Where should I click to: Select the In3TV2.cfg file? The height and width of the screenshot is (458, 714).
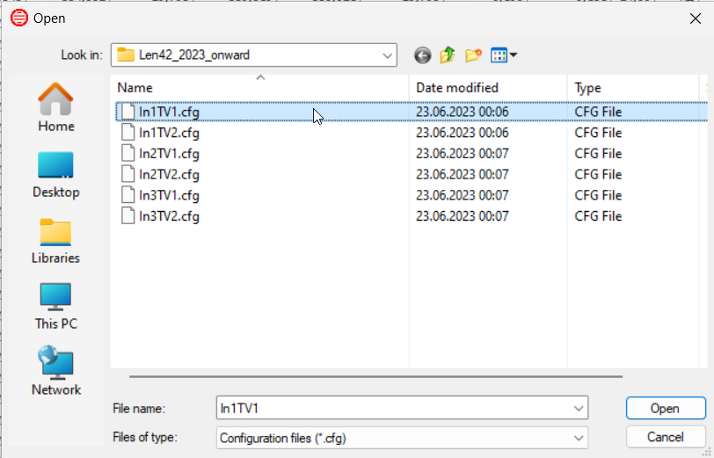pos(169,216)
